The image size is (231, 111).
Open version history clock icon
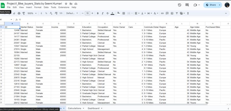point(179,5)
